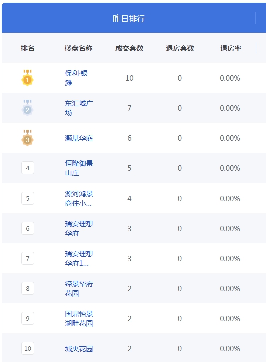Select the rank 5 number badge
This screenshot has height=362, width=266.
coord(28,198)
